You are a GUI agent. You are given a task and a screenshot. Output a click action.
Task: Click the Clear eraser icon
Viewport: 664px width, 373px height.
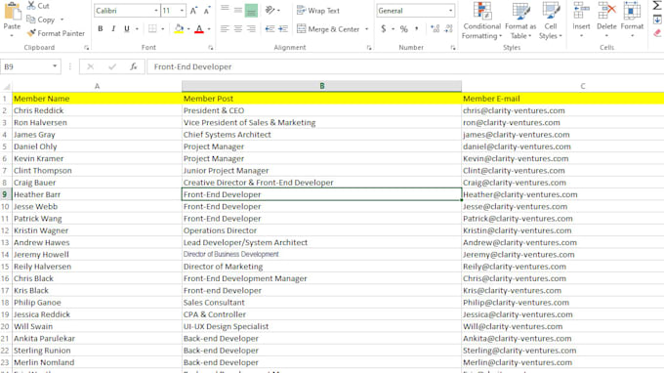point(657,33)
